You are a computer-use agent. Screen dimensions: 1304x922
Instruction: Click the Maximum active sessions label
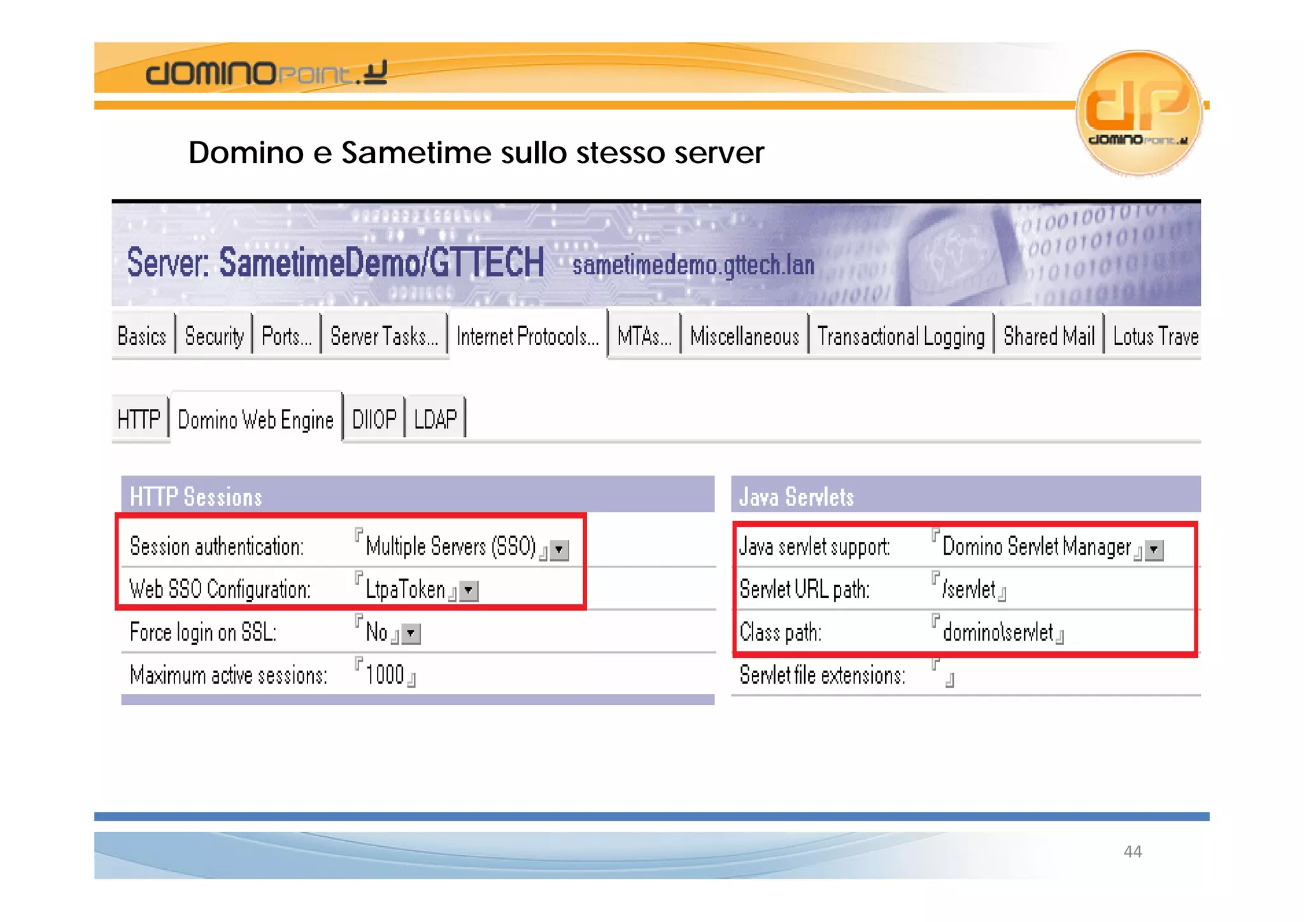click(228, 675)
